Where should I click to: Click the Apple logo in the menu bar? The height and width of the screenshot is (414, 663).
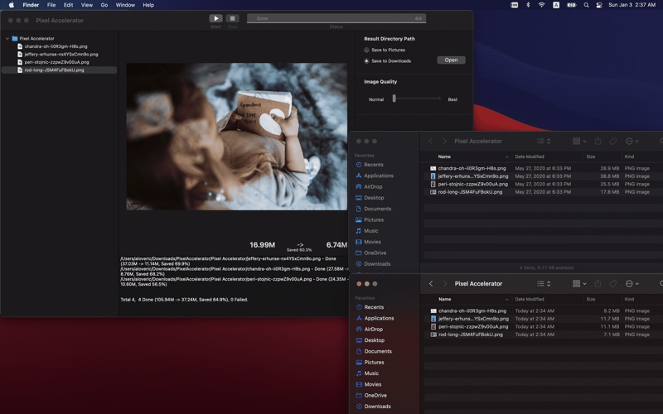pos(11,5)
